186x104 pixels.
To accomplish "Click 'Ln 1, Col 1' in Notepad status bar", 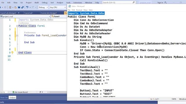I will click(x=155, y=99).
